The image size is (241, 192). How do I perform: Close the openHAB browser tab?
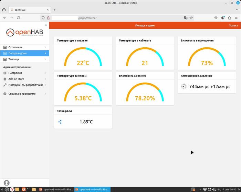(x=48, y=10)
